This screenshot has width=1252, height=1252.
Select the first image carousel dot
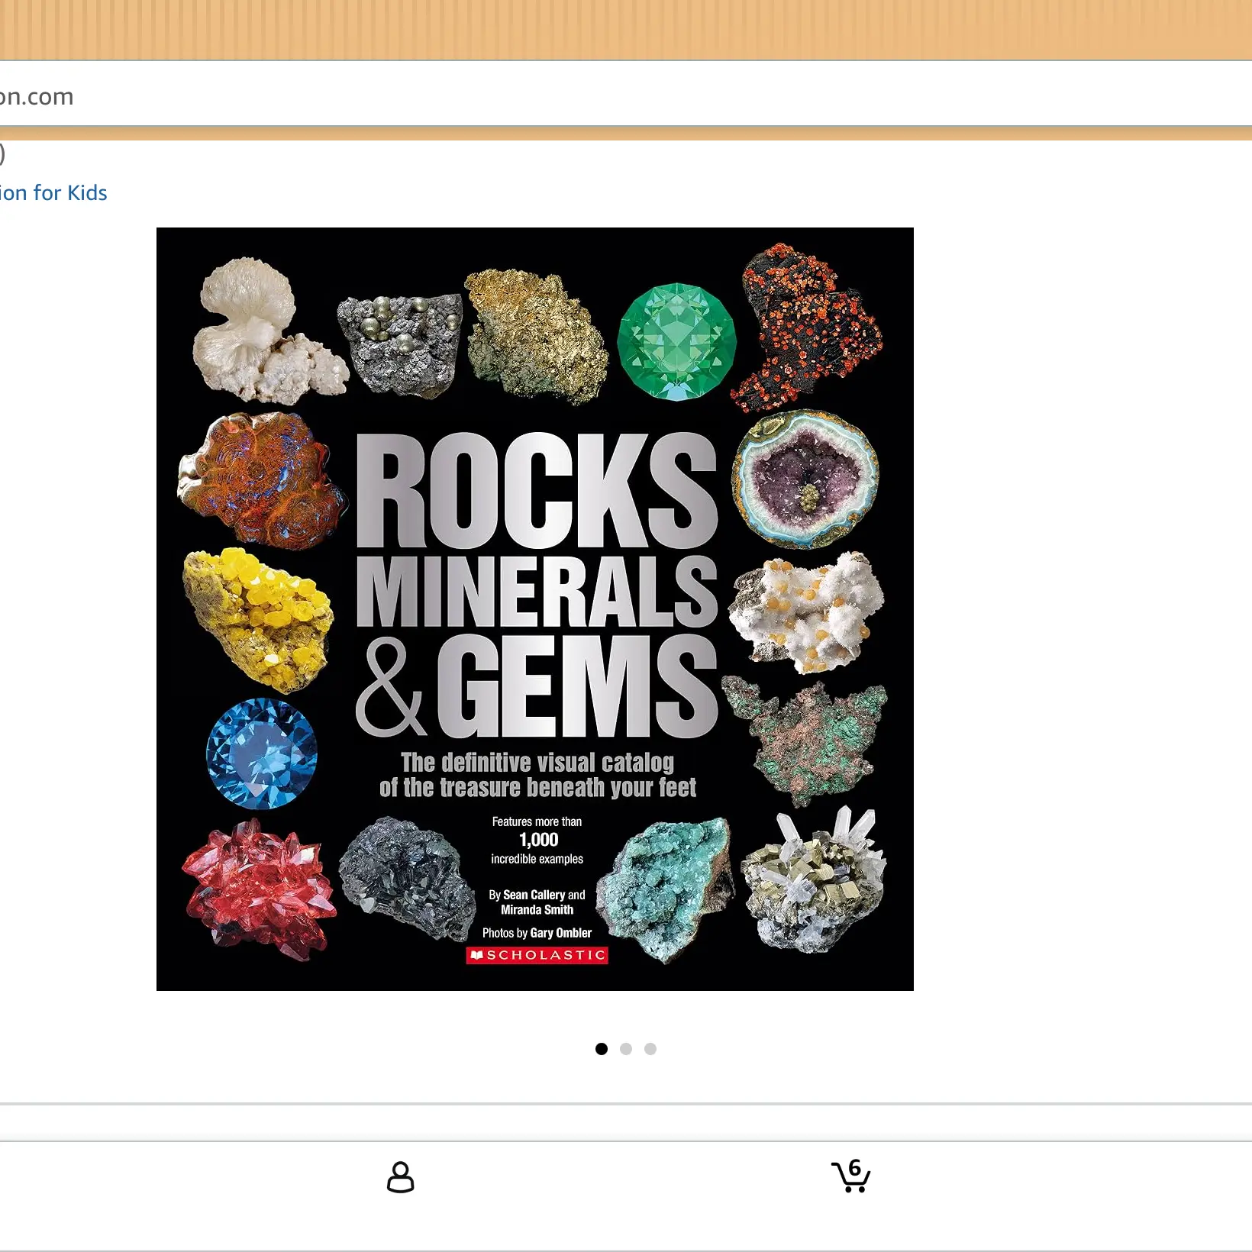click(x=602, y=1049)
